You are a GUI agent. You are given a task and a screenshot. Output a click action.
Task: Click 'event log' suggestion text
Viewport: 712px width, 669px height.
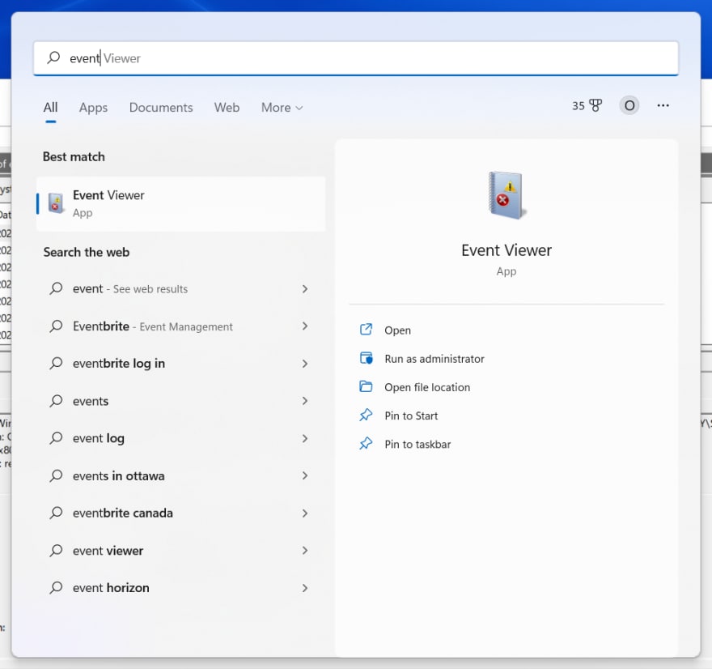pos(98,439)
